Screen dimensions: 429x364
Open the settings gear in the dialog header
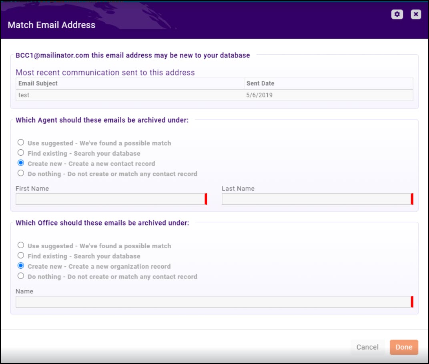pos(397,14)
